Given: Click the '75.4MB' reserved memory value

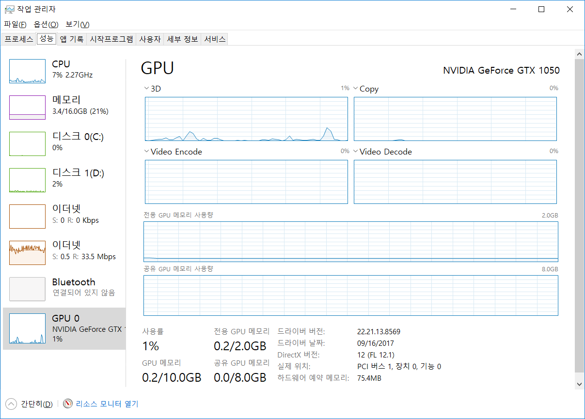Looking at the screenshot, I should point(369,378).
